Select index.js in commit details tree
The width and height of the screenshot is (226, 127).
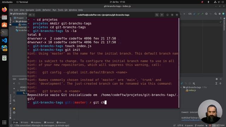191,90
